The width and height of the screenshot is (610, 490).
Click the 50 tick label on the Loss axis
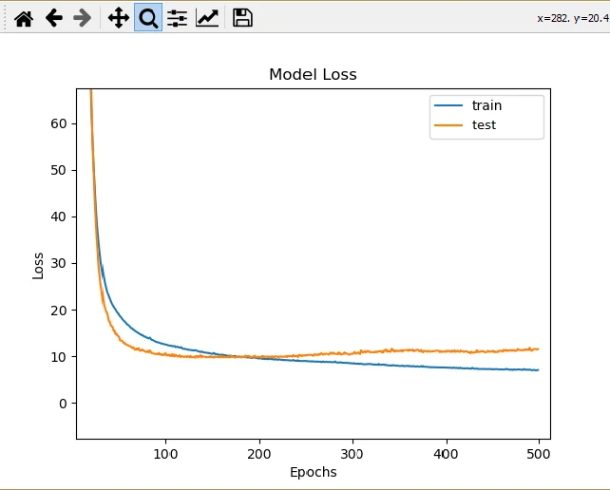59,170
